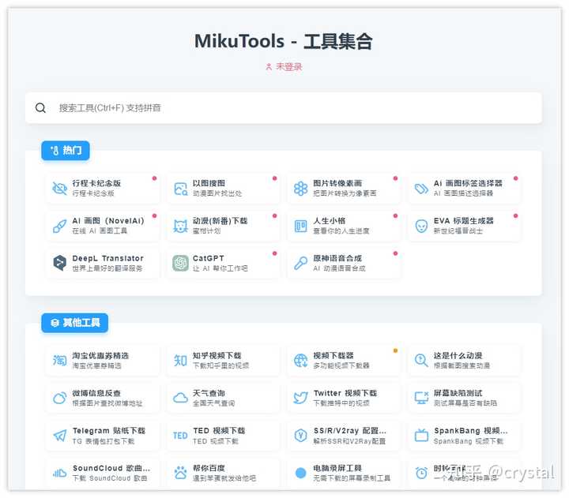
Task: Open the CatGPT tool icon
Action: (x=180, y=263)
